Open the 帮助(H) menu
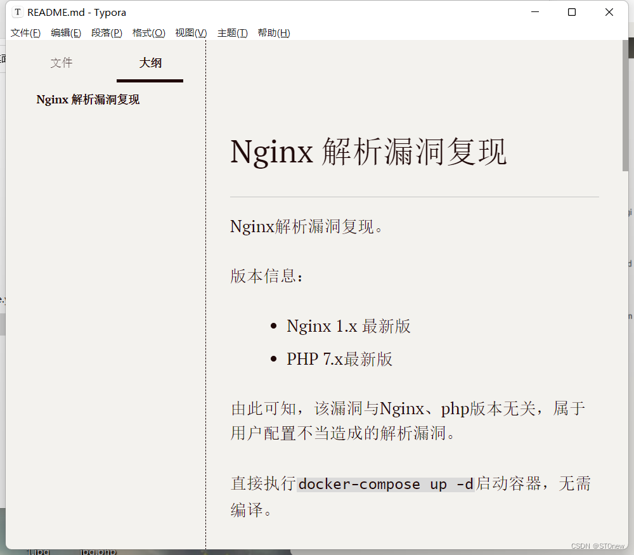Viewport: 634px width, 555px height. coord(274,33)
